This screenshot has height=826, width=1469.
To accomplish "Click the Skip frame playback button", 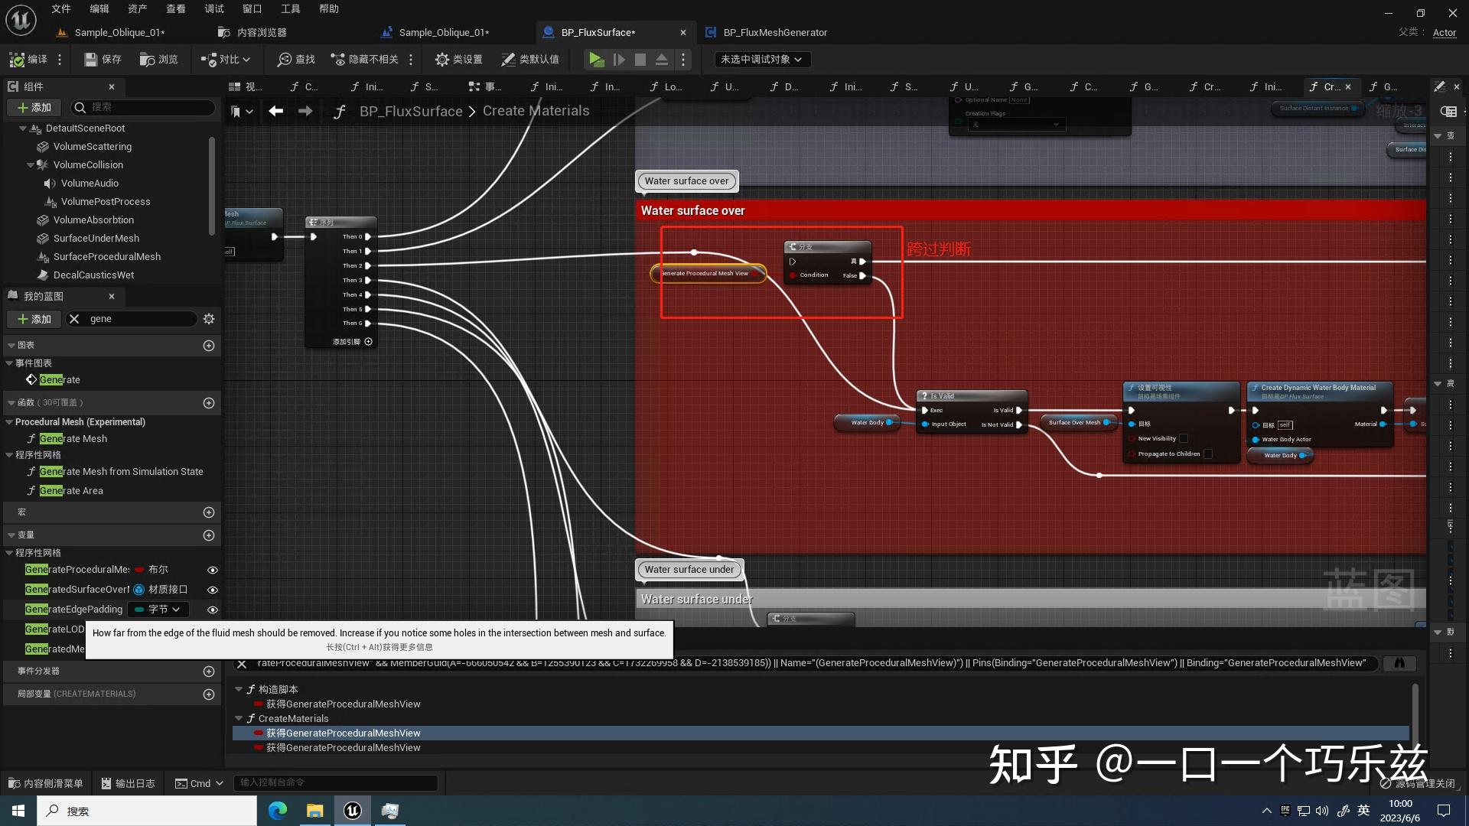I will coord(619,59).
